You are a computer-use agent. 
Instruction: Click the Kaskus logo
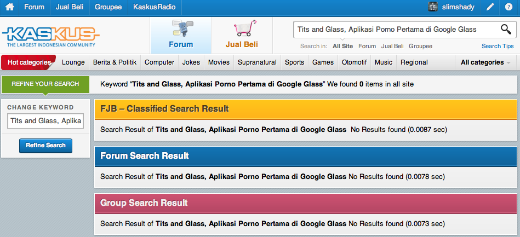pyautogui.click(x=50, y=36)
